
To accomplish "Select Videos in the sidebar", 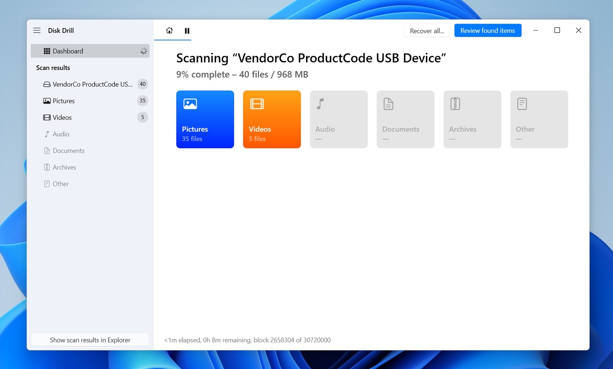I will [90, 117].
